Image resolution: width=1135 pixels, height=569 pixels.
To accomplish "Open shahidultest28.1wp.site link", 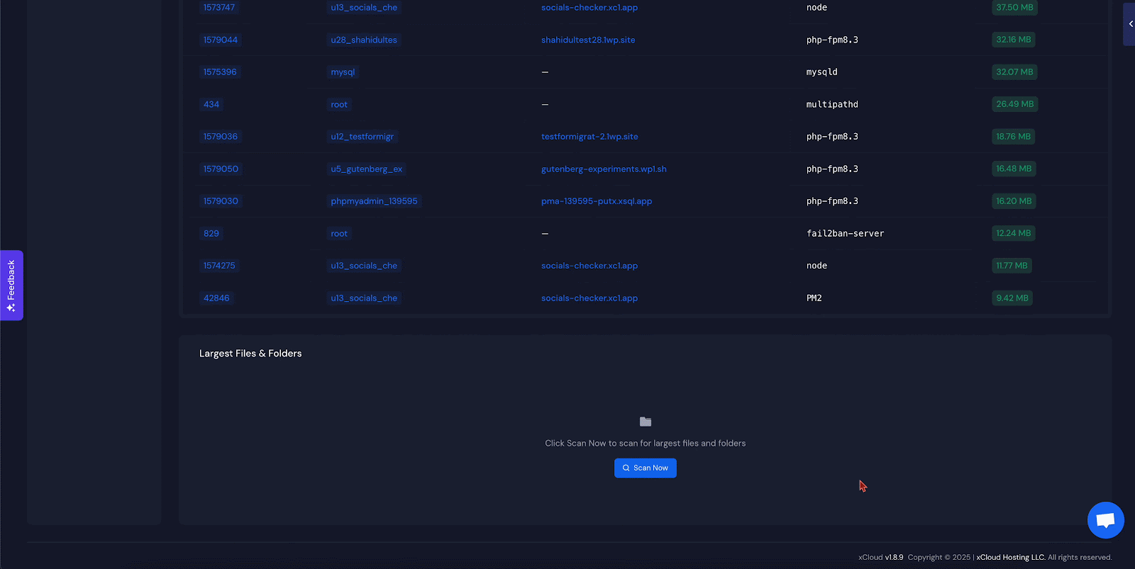I will click(587, 40).
